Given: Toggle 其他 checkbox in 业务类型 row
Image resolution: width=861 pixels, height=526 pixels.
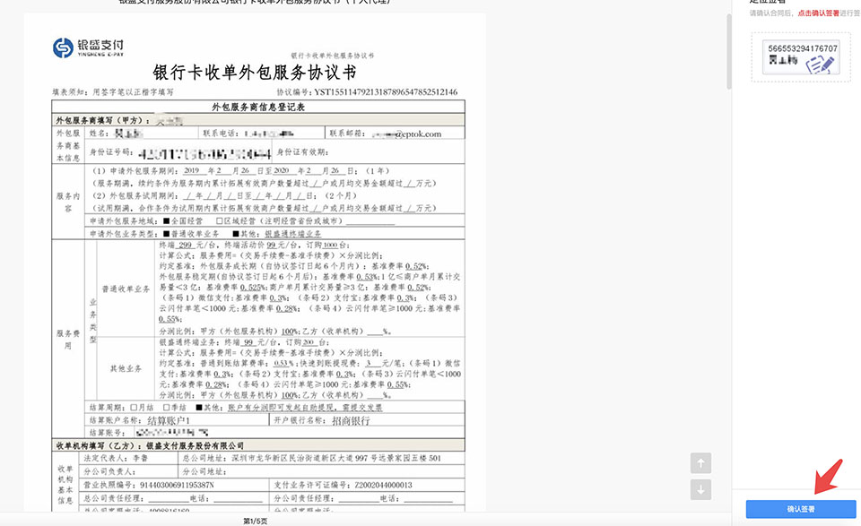Looking at the screenshot, I should pos(236,234).
